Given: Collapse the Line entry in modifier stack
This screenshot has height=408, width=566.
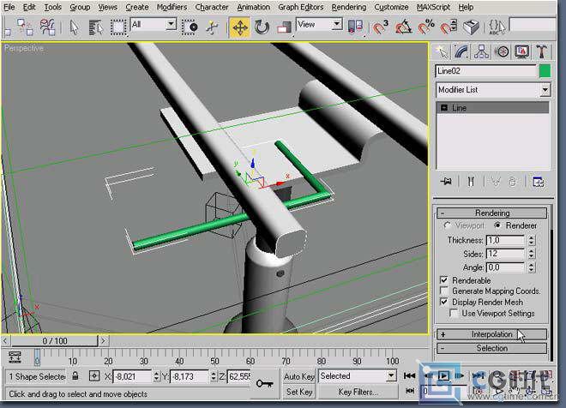Looking at the screenshot, I should click(444, 107).
